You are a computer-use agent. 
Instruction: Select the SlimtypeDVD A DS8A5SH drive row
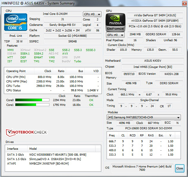point(53,159)
